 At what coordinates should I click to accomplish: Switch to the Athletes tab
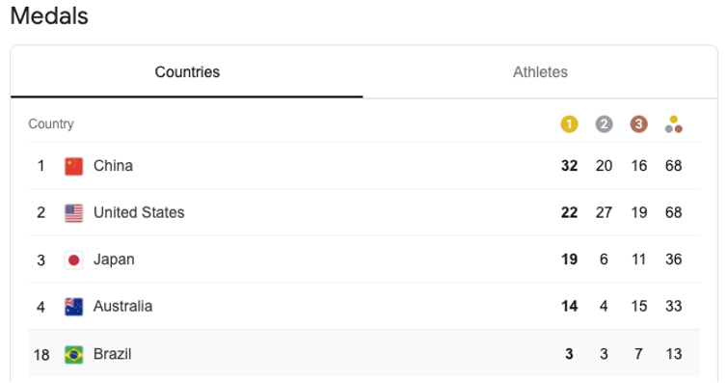540,71
